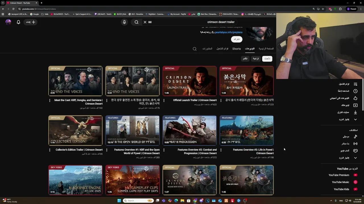Open the Gameplay Clips Summer Game Fest thumbnail

click(x=133, y=180)
